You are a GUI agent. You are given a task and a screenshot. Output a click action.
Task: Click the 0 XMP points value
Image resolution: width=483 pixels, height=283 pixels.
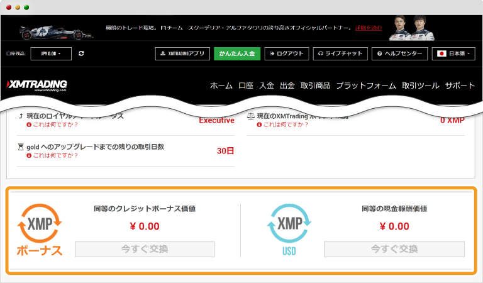point(452,120)
